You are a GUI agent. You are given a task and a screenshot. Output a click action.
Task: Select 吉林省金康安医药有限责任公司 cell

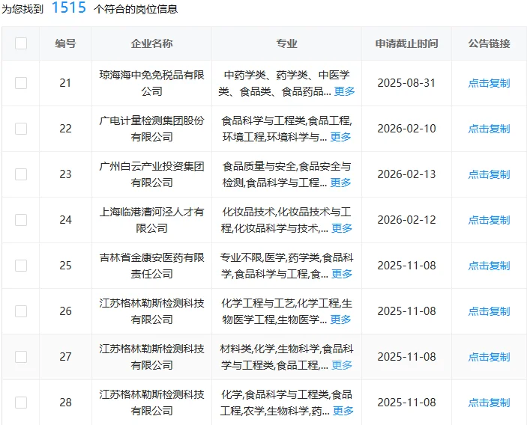151,266
